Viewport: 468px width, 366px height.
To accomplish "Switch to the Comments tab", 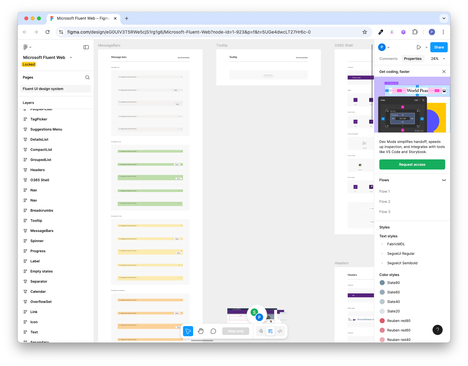I will click(x=388, y=59).
